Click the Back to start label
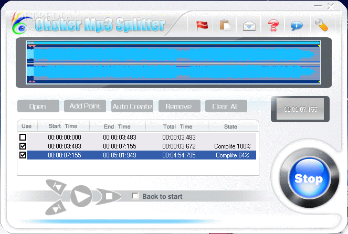Viewport: 348px width, 234px height. point(162,196)
